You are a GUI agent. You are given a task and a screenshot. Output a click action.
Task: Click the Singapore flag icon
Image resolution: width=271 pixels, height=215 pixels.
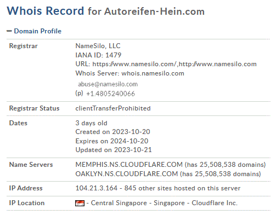click(80, 203)
